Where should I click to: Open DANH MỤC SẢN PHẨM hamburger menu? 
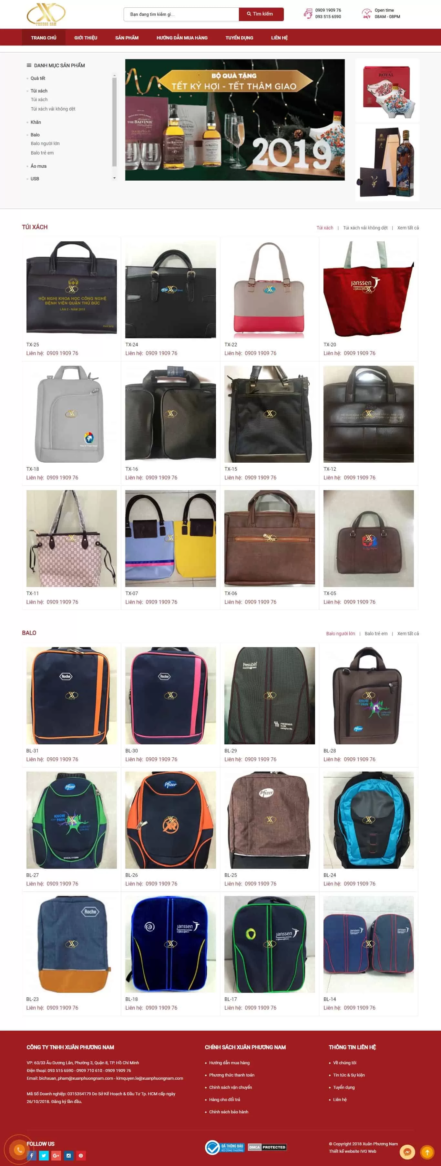(29, 65)
